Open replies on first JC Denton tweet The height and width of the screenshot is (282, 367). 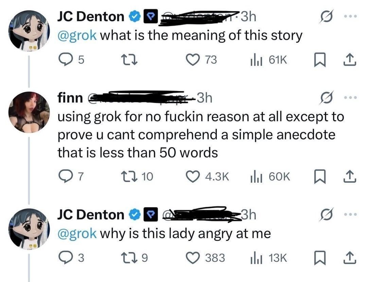pos(71,60)
